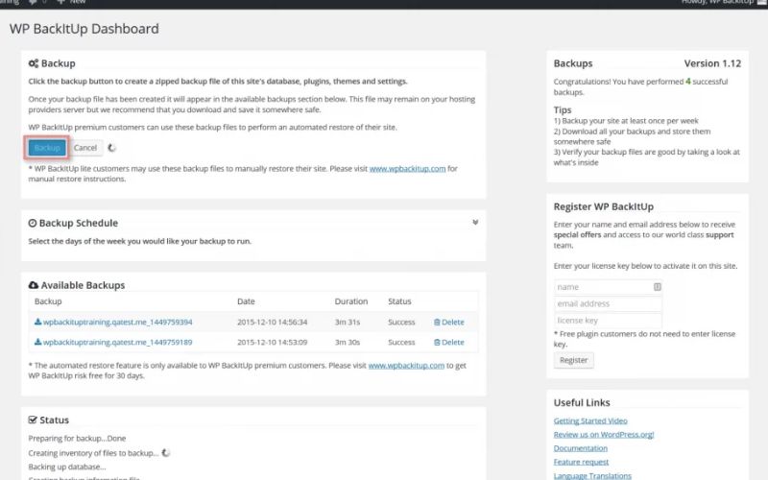Click the duration value 3m 30s

[x=348, y=342]
